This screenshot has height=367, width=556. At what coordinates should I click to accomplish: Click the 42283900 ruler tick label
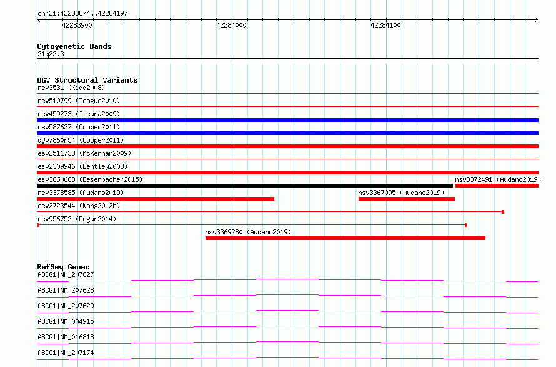(77, 25)
